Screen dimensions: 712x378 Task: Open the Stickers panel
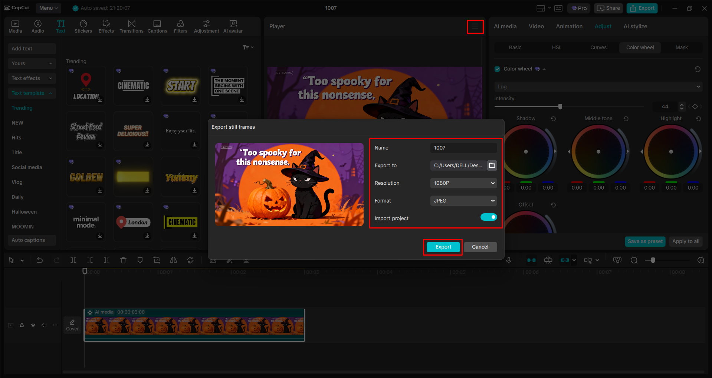click(83, 27)
